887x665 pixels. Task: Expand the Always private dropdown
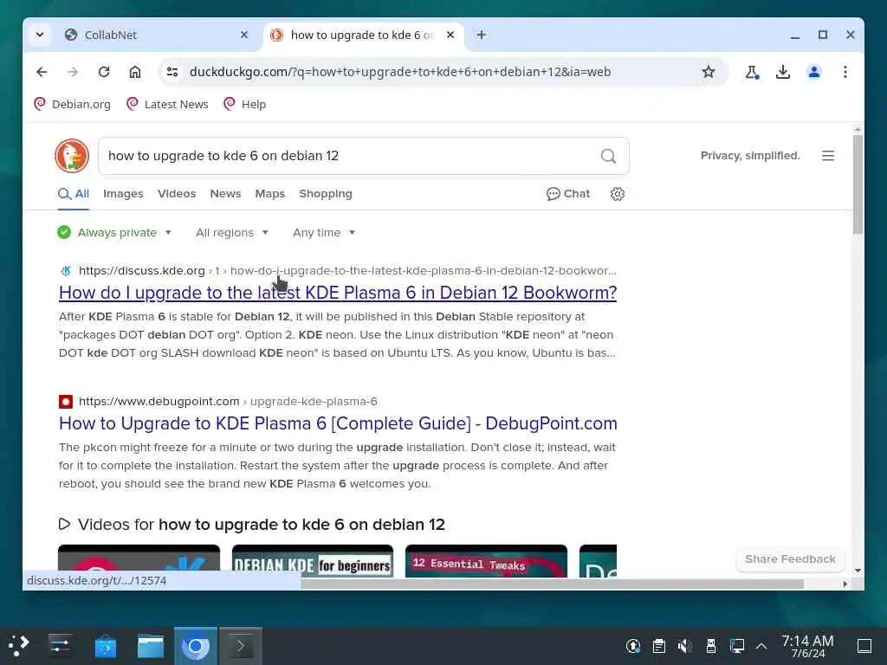pyautogui.click(x=114, y=232)
